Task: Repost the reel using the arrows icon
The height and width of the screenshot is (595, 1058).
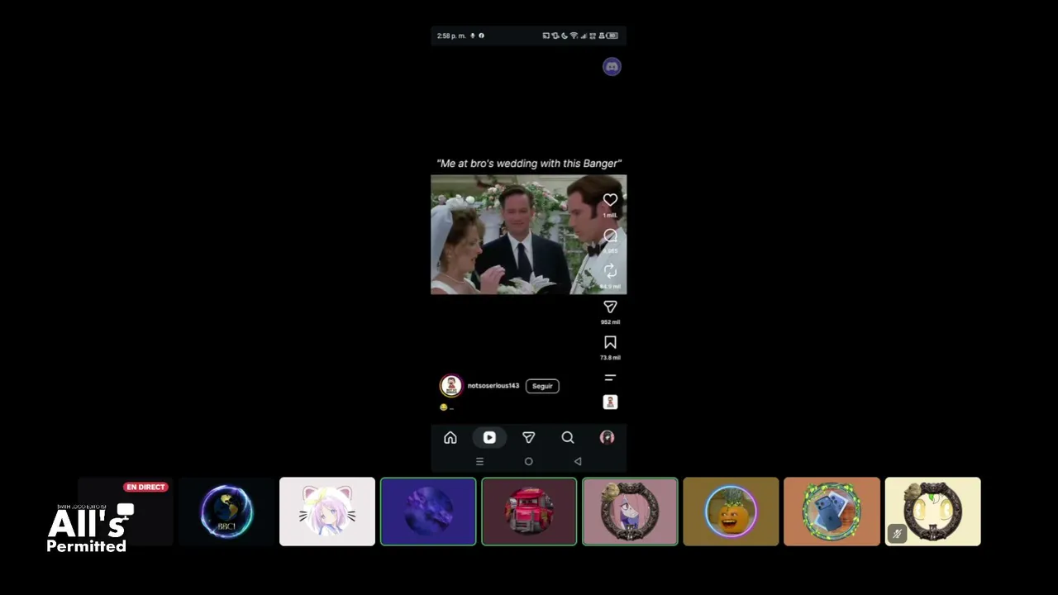Action: 610,271
